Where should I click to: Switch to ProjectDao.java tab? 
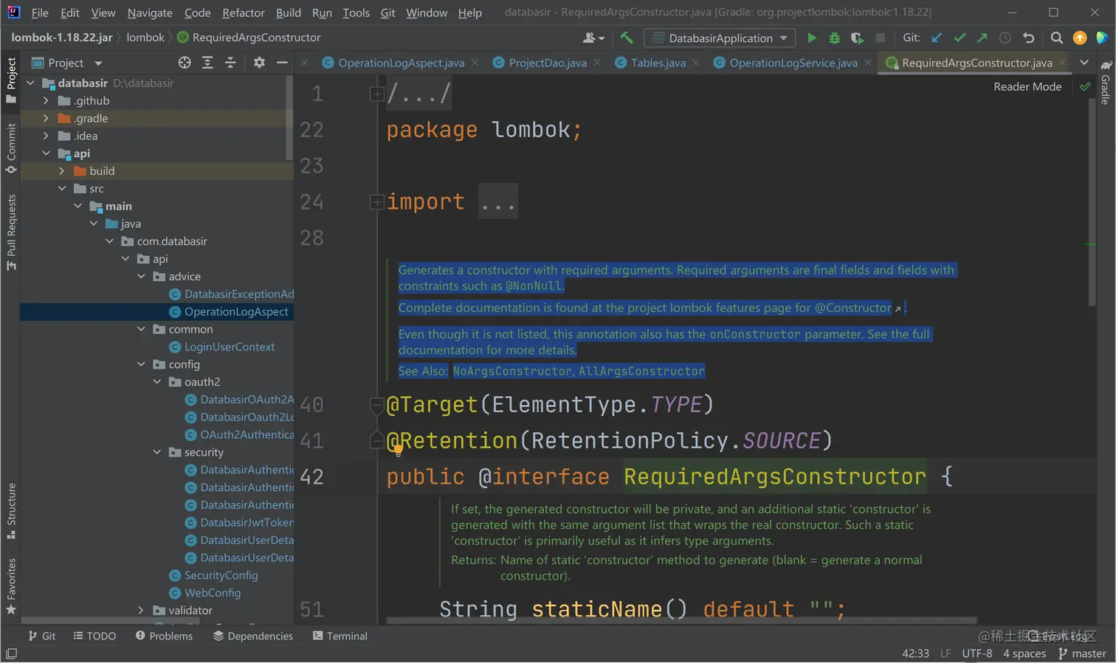(x=548, y=63)
